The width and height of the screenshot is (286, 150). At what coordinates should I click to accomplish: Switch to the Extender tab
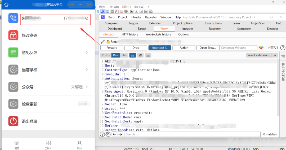[155, 23]
